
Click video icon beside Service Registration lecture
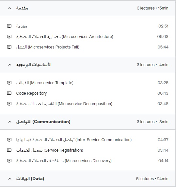click(9, 150)
